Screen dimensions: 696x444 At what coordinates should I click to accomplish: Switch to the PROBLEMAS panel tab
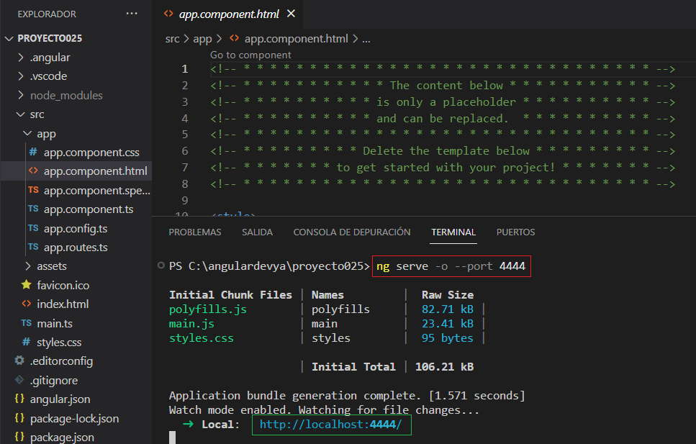coord(195,232)
